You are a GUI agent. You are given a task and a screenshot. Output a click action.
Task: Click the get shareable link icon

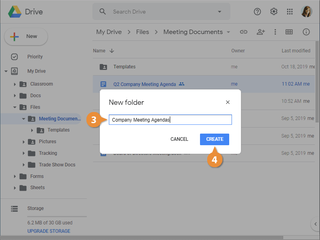[x=244, y=32]
